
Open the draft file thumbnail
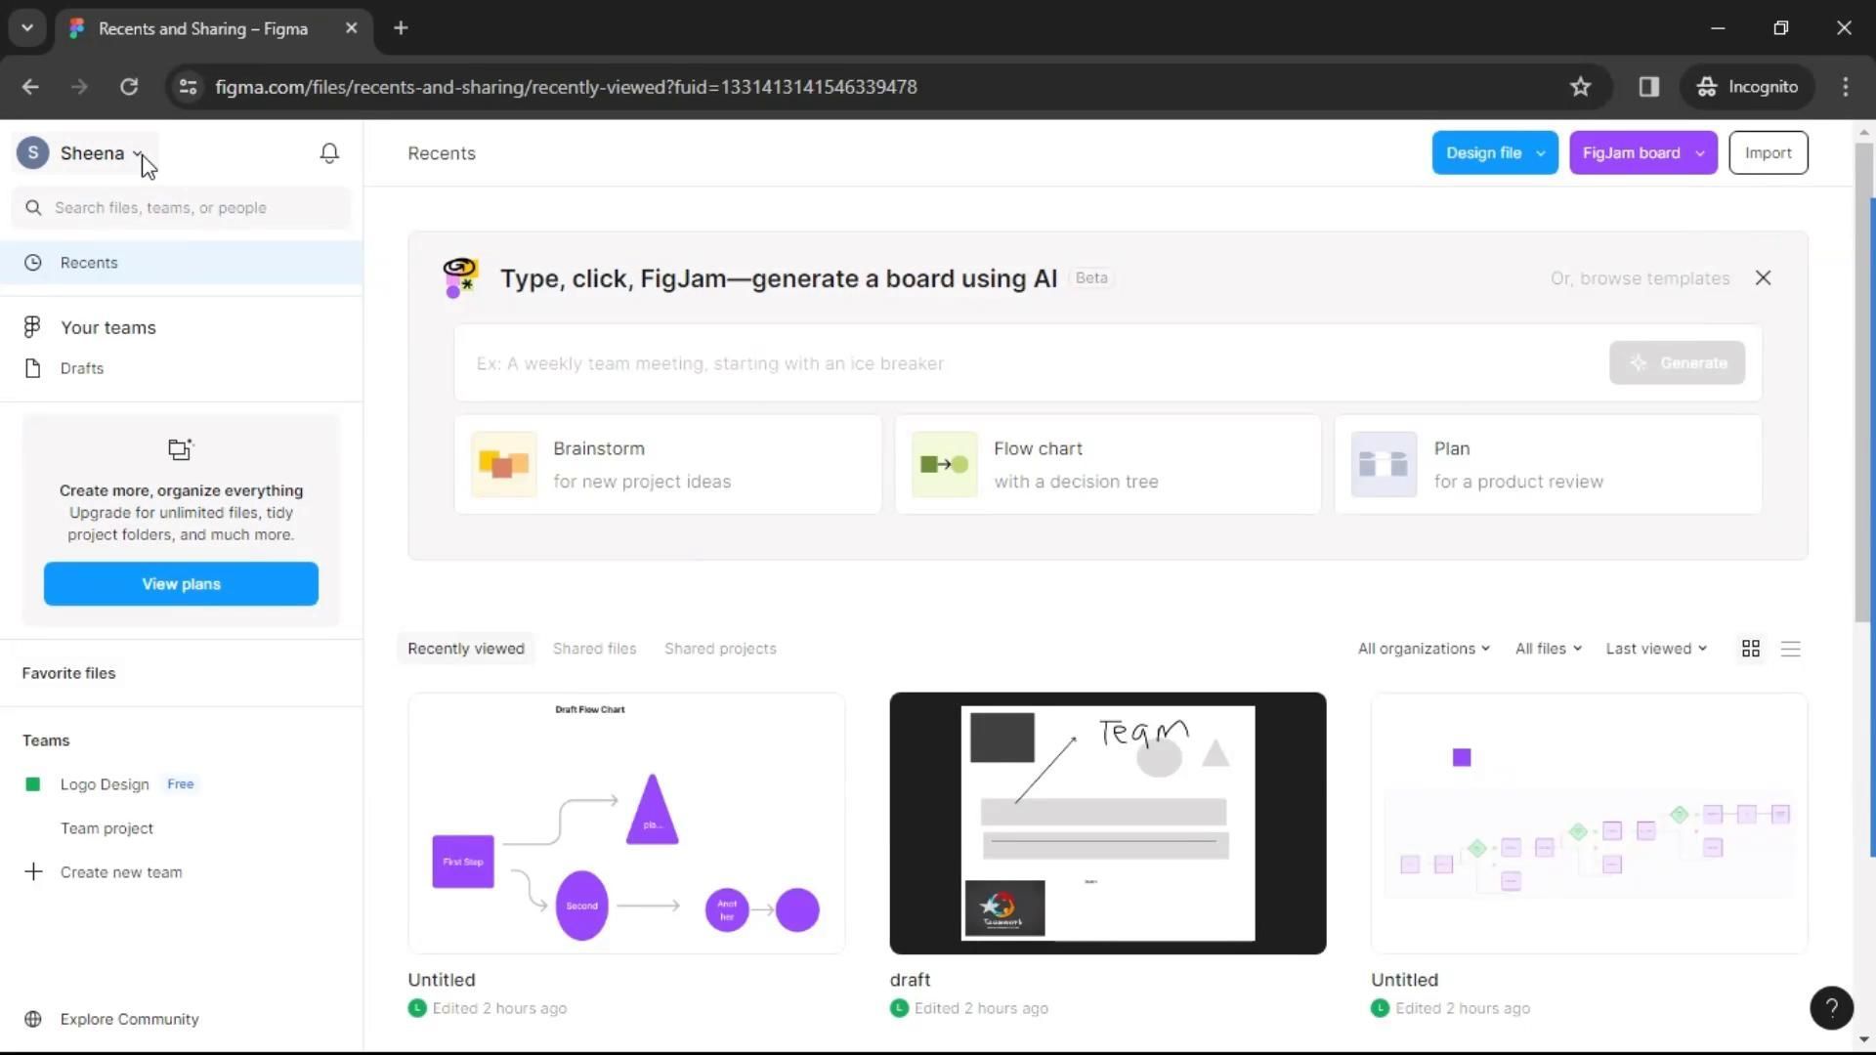coord(1107,823)
